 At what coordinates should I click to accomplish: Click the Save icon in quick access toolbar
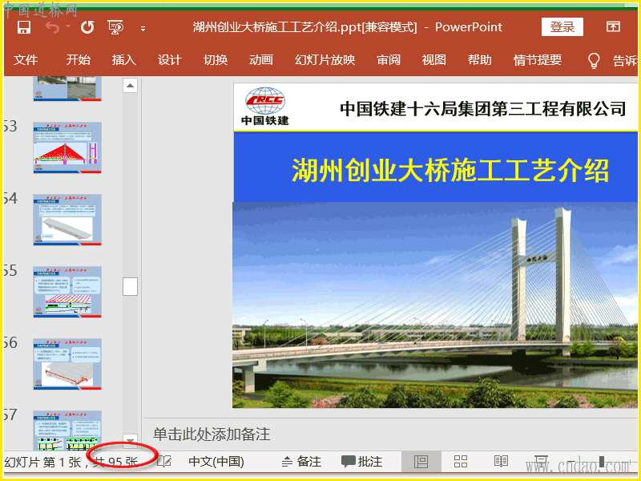(24, 27)
